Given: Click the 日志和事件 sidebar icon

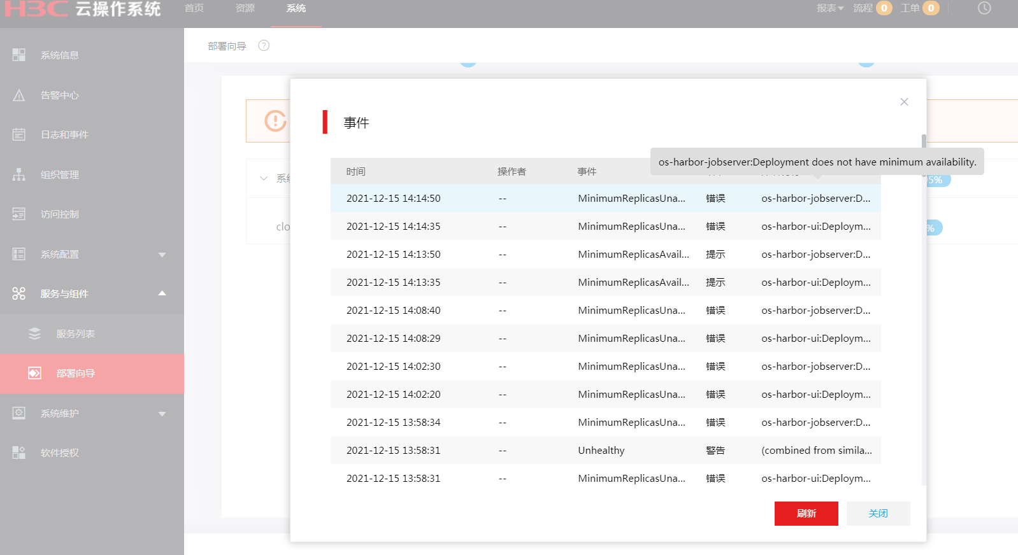Looking at the screenshot, I should tap(19, 135).
